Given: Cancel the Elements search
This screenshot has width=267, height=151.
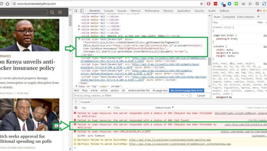Looking at the screenshot, I should pyautogui.click(x=201, y=96).
